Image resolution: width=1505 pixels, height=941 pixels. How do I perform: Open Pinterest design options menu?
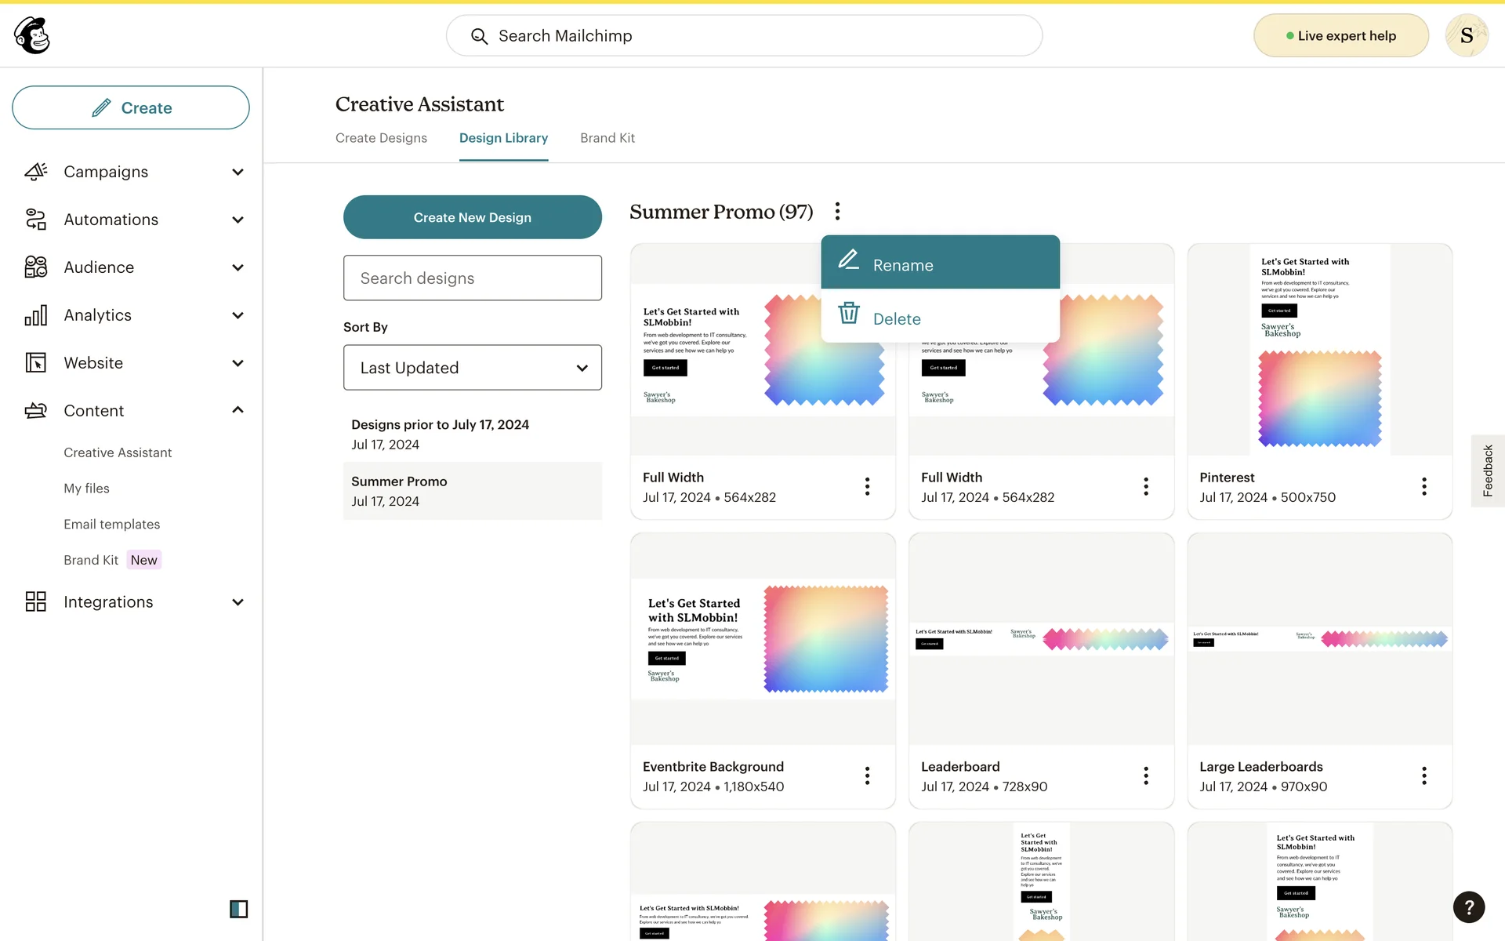1423,486
